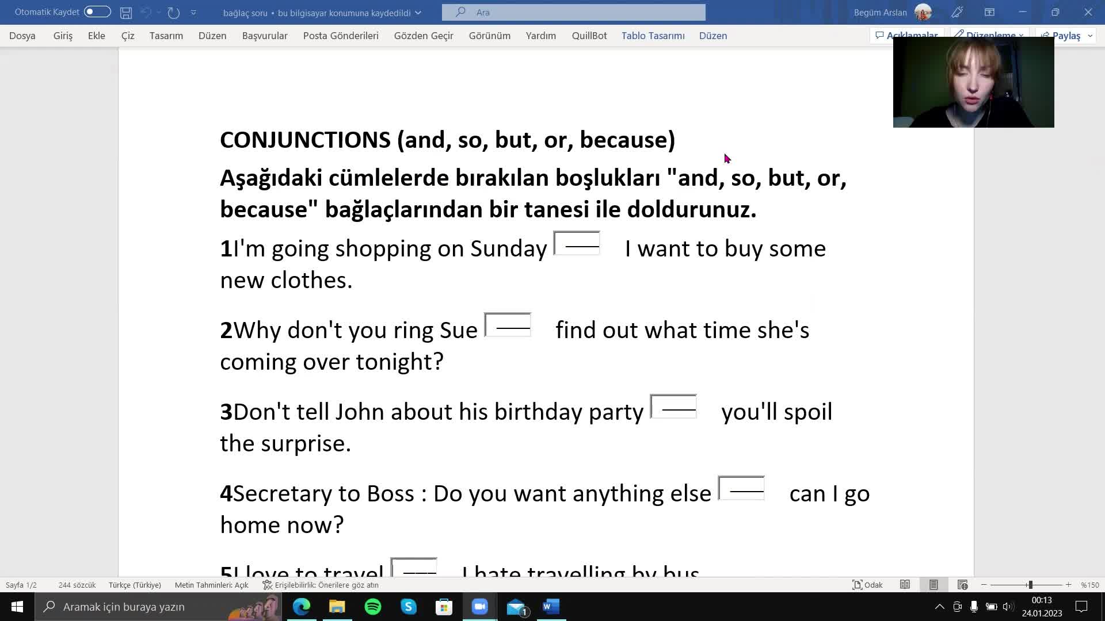The width and height of the screenshot is (1105, 621).
Task: Click the battery tray icon
Action: (x=991, y=607)
